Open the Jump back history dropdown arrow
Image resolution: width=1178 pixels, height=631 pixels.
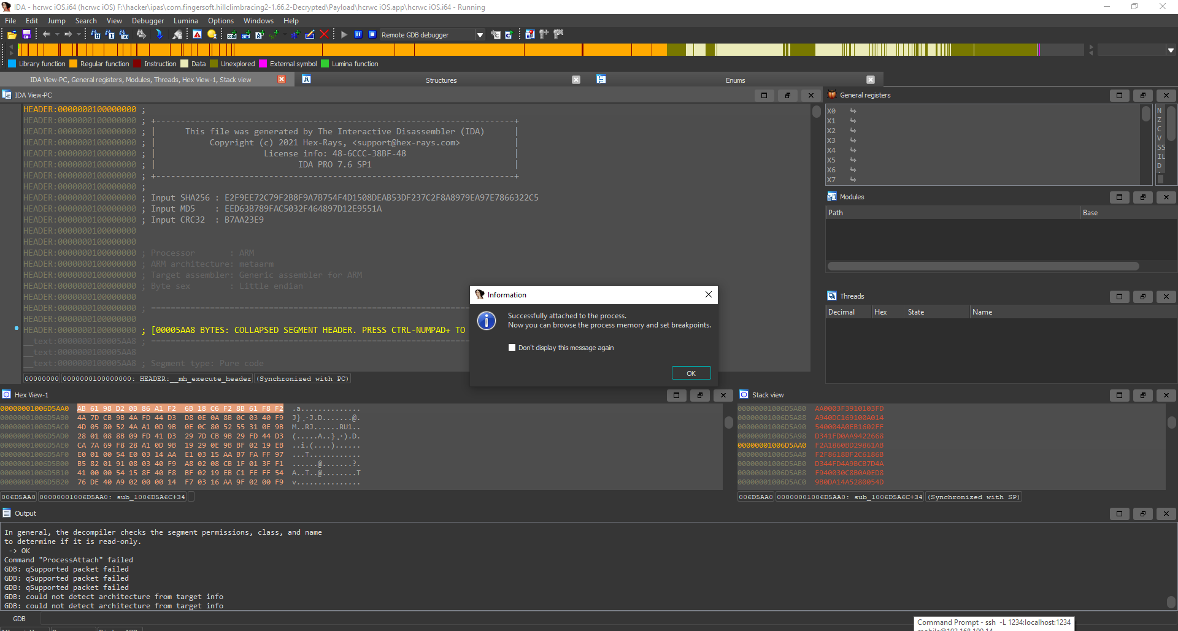pyautogui.click(x=57, y=35)
